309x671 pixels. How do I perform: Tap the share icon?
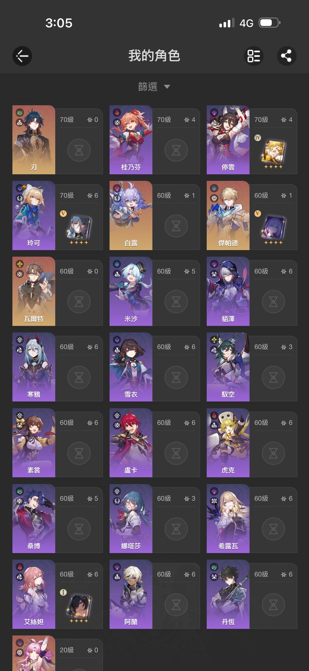click(x=286, y=56)
